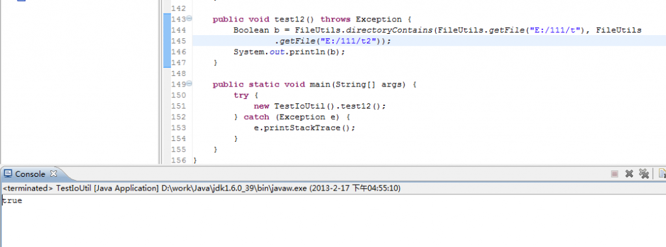
Task: Click the blue range indicator bar
Action: pyautogui.click(x=167, y=41)
